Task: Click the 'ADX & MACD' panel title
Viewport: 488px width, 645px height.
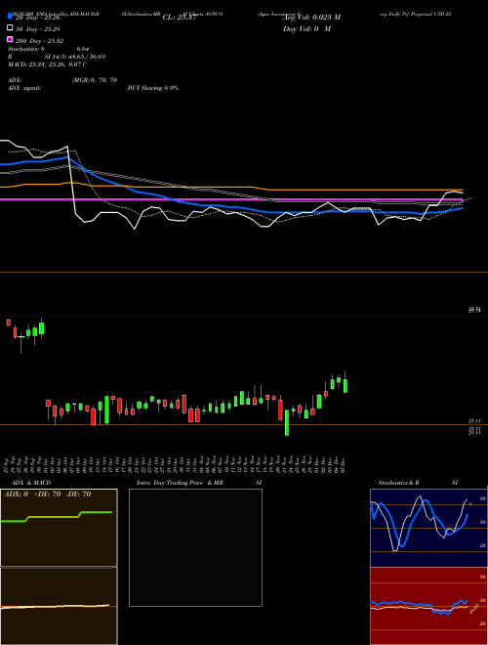Action: [x=31, y=483]
